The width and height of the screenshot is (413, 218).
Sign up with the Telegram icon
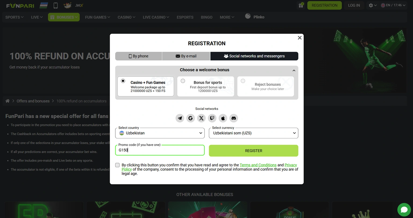pos(180,118)
